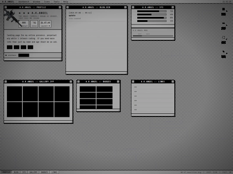Click the second-row left badge in Badges window
Viewport: 233px width, 174px height.
(x=88, y=95)
